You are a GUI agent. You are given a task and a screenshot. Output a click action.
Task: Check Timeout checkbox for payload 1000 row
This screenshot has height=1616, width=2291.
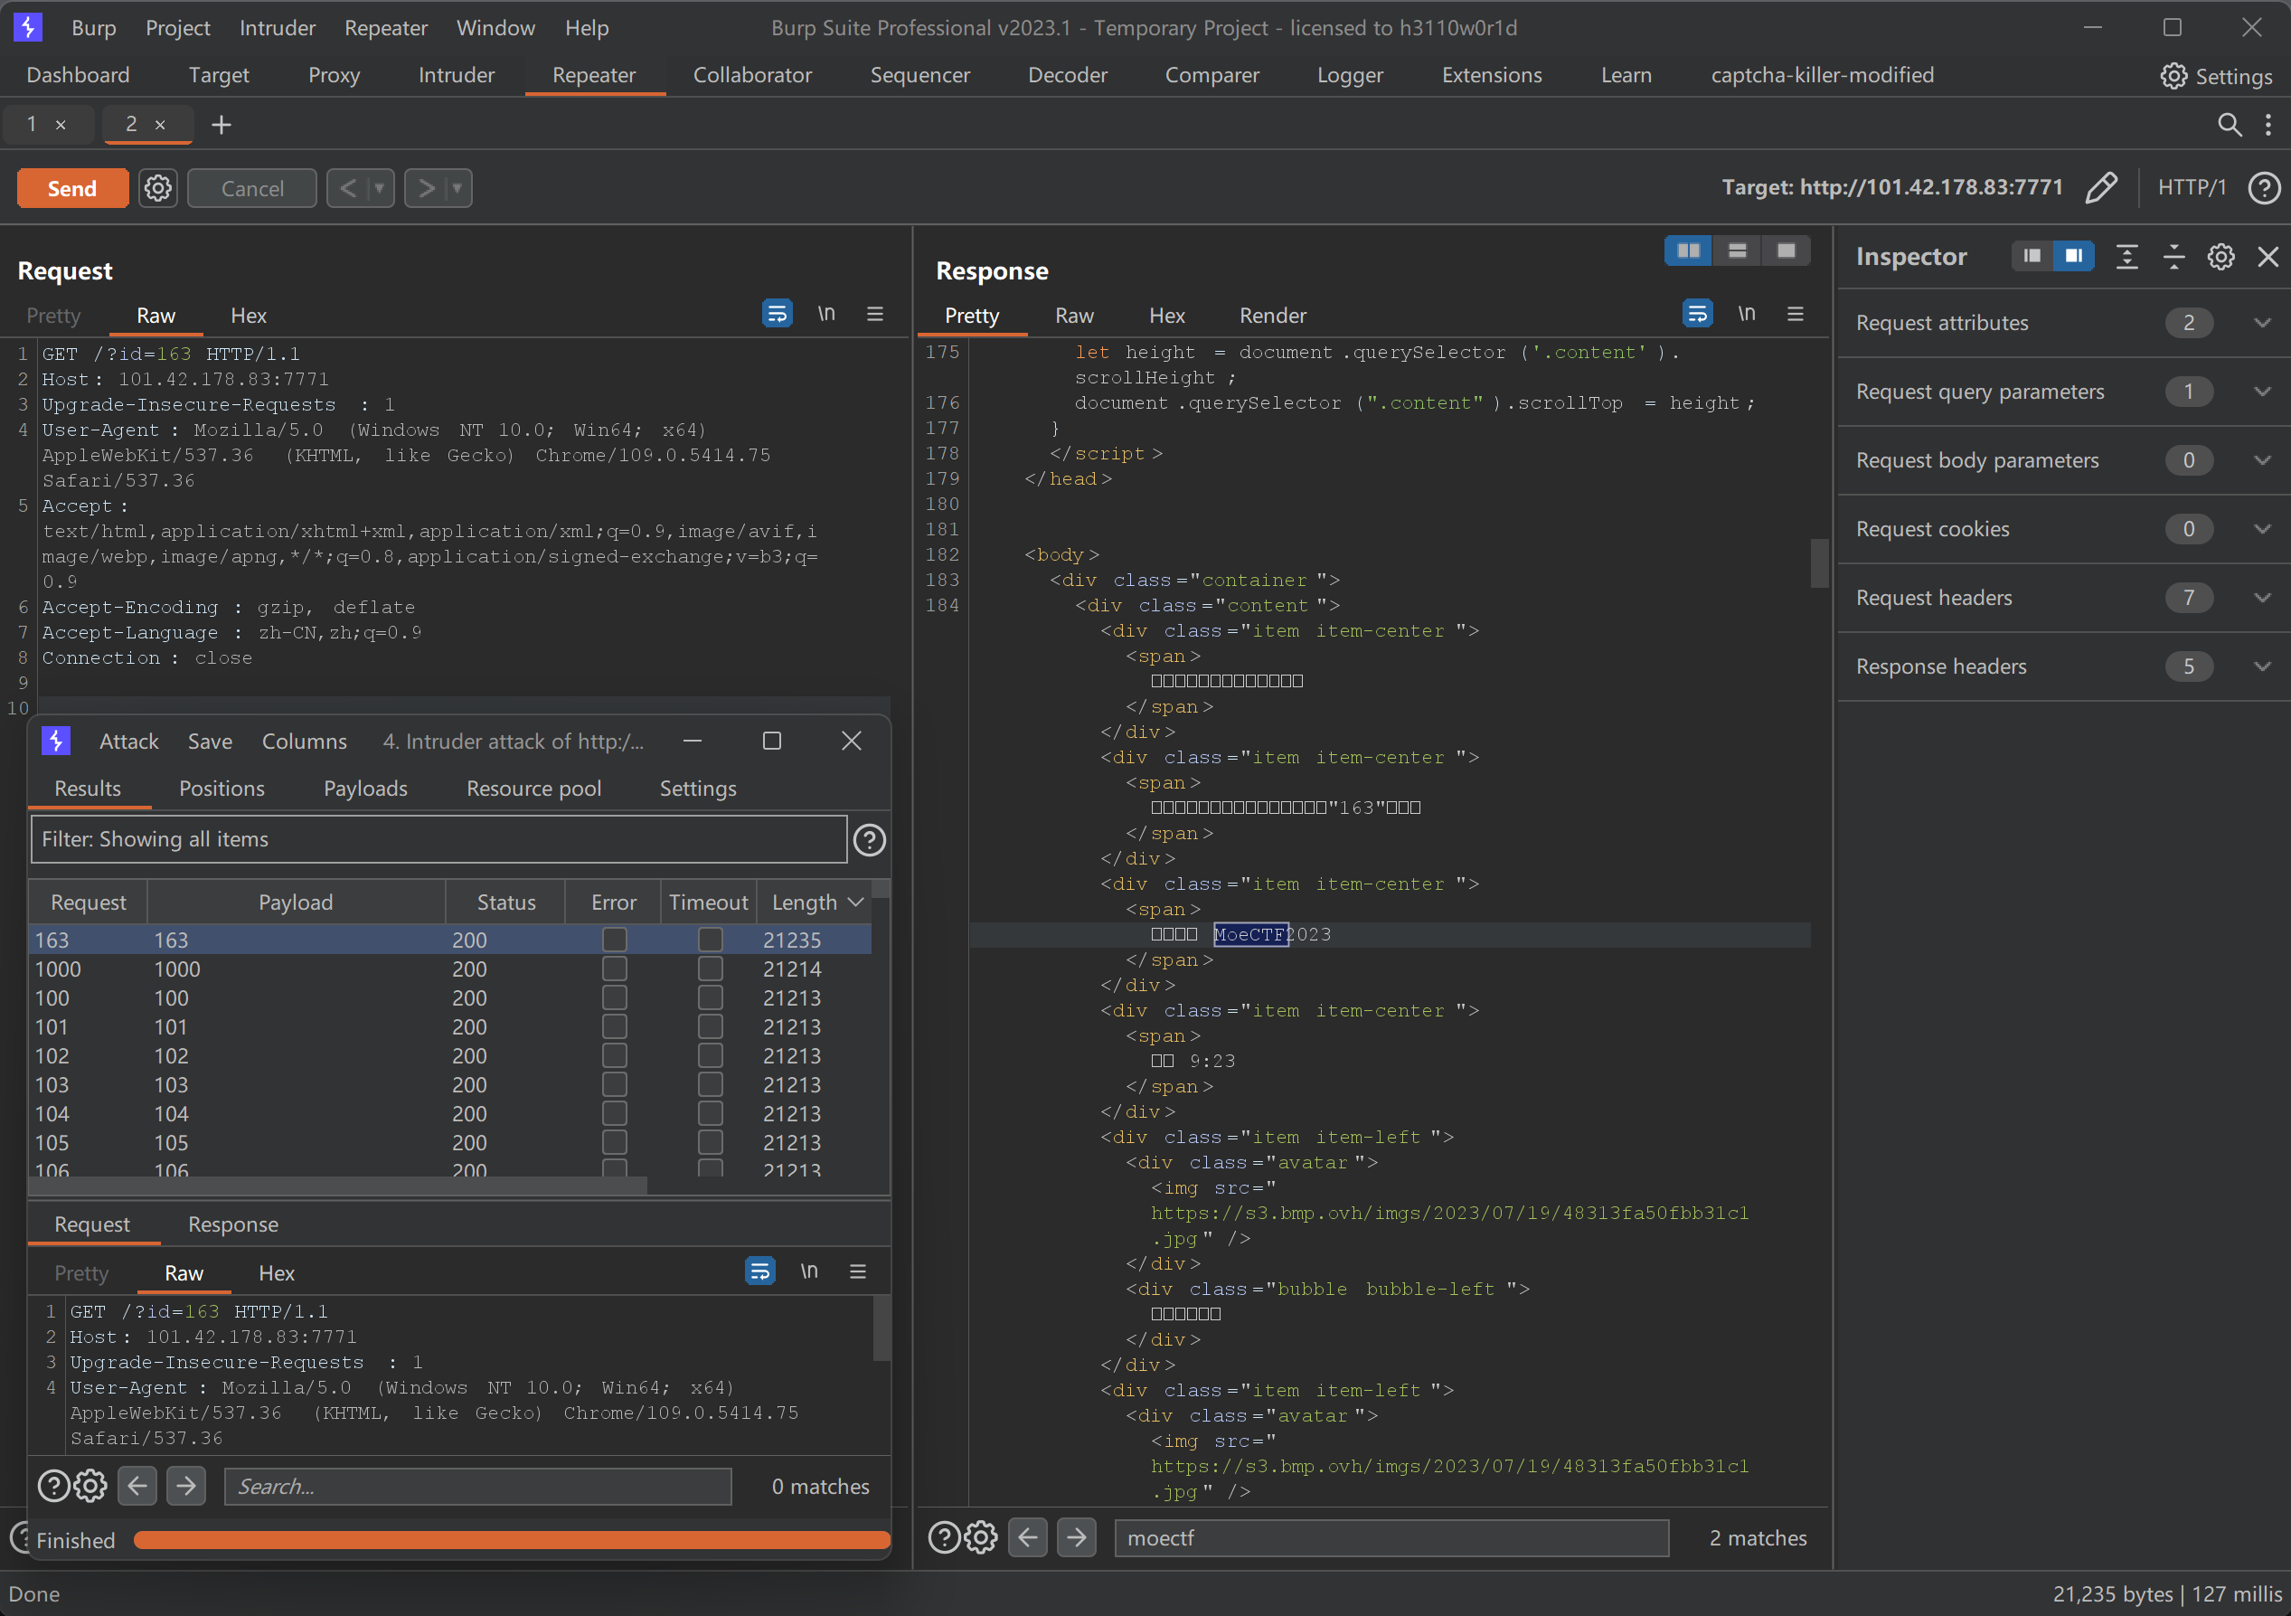710,969
